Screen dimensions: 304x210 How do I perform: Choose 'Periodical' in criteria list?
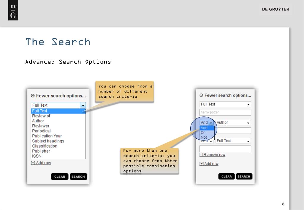[x=58, y=131]
